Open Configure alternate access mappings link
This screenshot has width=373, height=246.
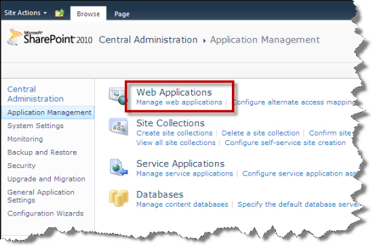(294, 102)
